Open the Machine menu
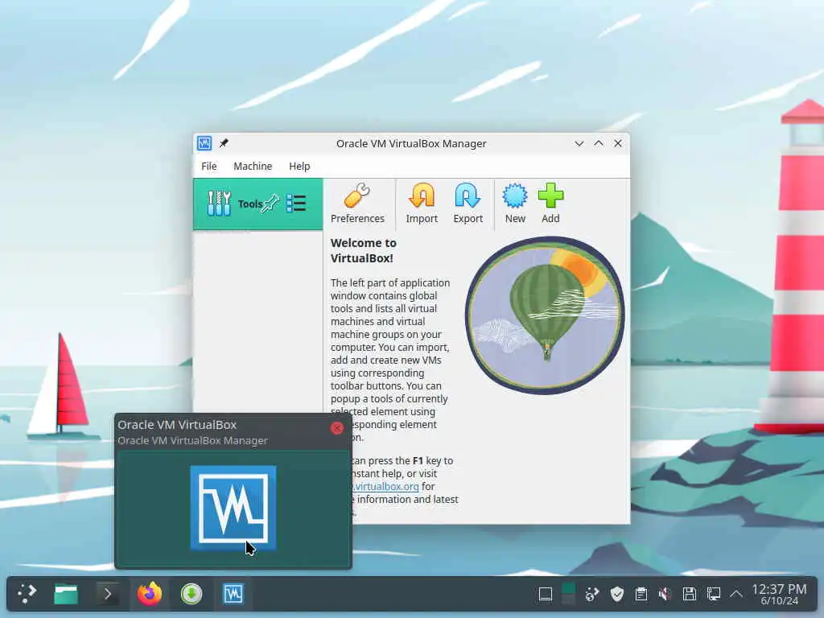Viewport: 824px width, 618px height. [x=253, y=166]
